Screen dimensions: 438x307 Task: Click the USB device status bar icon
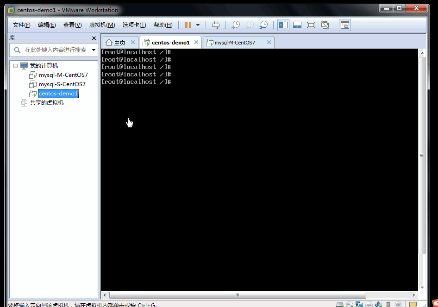pyautogui.click(x=388, y=305)
